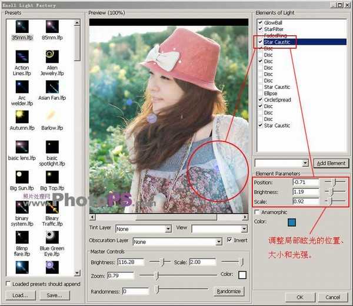
Task: Select Ellipse in Elements of Light
Action: (271, 93)
